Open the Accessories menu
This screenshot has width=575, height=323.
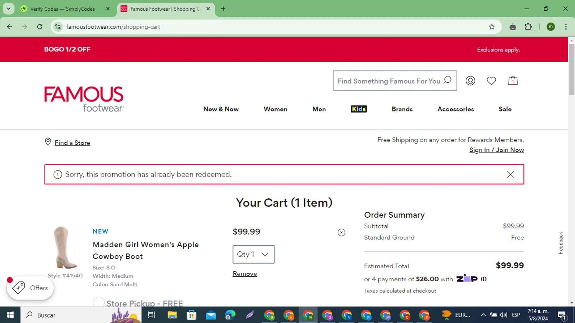tap(455, 109)
